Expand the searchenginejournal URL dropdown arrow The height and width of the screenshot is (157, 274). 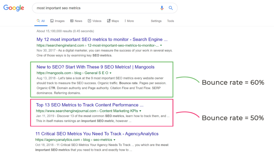(x=140, y=111)
